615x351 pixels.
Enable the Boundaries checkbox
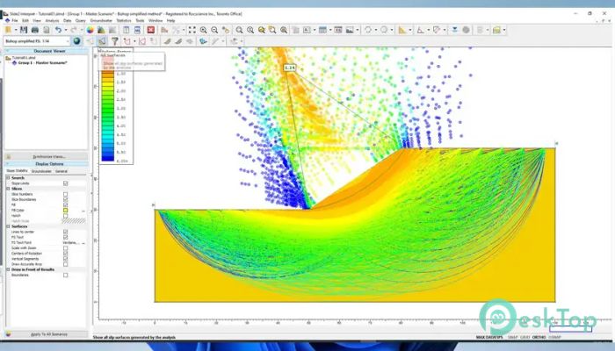[66, 275]
